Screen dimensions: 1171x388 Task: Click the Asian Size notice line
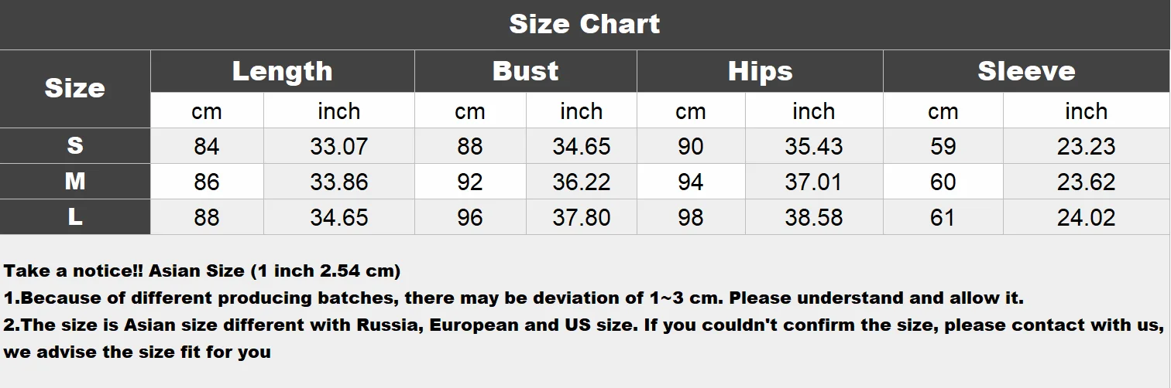point(202,271)
